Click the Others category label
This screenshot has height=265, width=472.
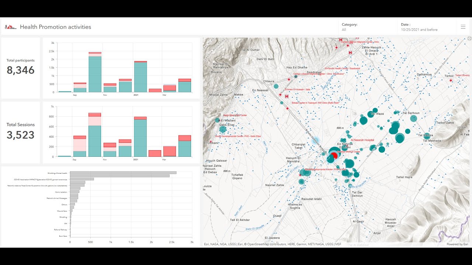[x=65, y=205]
